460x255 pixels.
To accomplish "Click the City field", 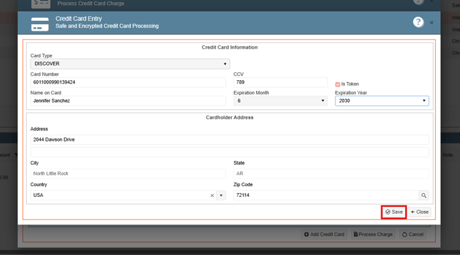I will tap(128, 174).
